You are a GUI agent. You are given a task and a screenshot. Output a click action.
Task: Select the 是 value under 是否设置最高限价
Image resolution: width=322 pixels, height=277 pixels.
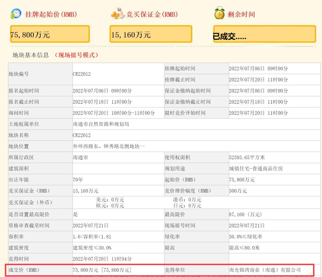coord(75,214)
